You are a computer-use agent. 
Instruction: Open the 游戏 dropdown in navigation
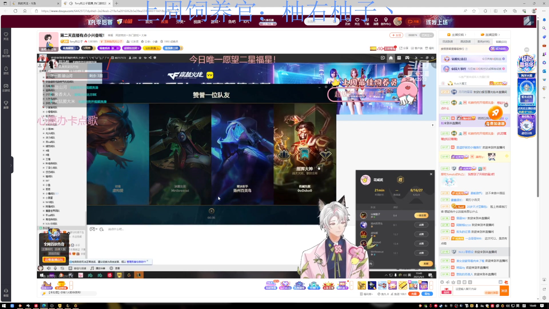coord(215,22)
